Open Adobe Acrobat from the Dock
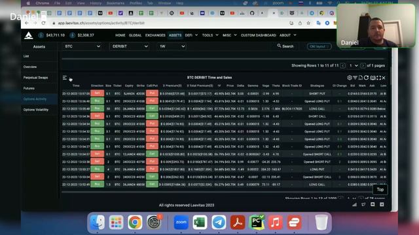Viewport: 419px width, 235px height. tap(238, 222)
